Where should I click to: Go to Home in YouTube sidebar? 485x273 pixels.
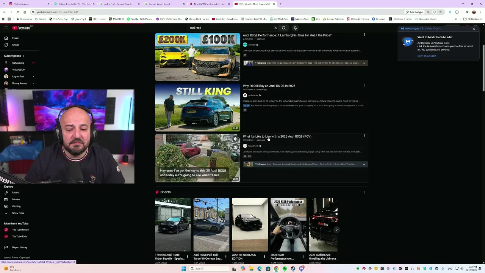click(15, 38)
